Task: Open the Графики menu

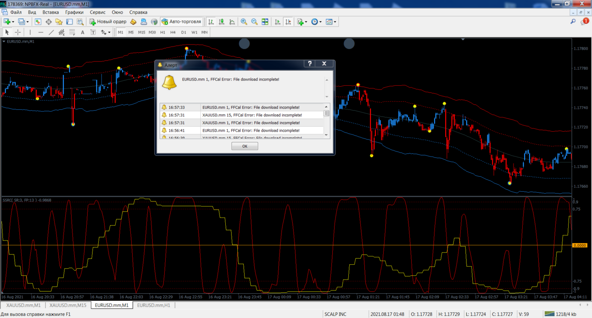Action: [x=74, y=12]
